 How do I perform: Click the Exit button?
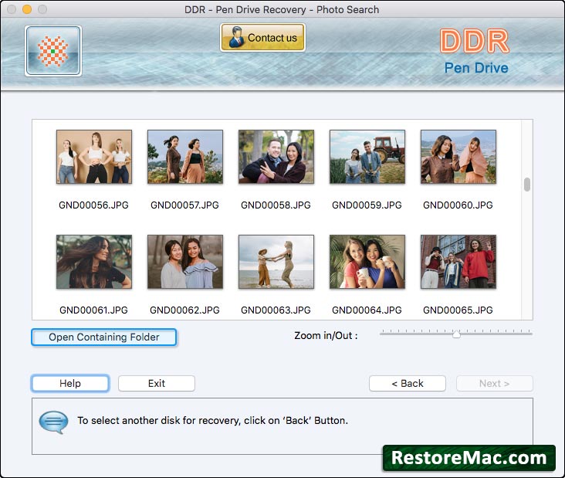tap(157, 383)
